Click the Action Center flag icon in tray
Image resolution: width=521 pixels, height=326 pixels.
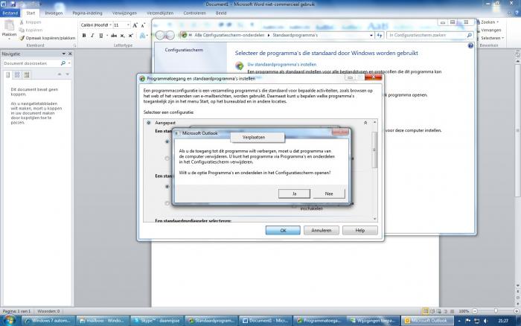468,321
